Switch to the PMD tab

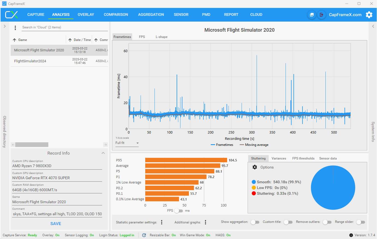tap(206, 15)
